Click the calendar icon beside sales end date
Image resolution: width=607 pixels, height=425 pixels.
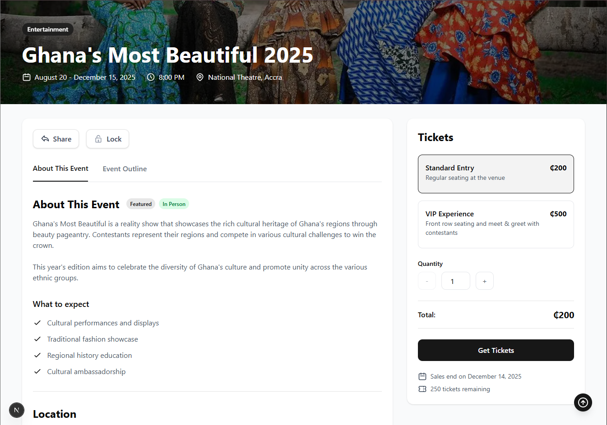pos(422,376)
